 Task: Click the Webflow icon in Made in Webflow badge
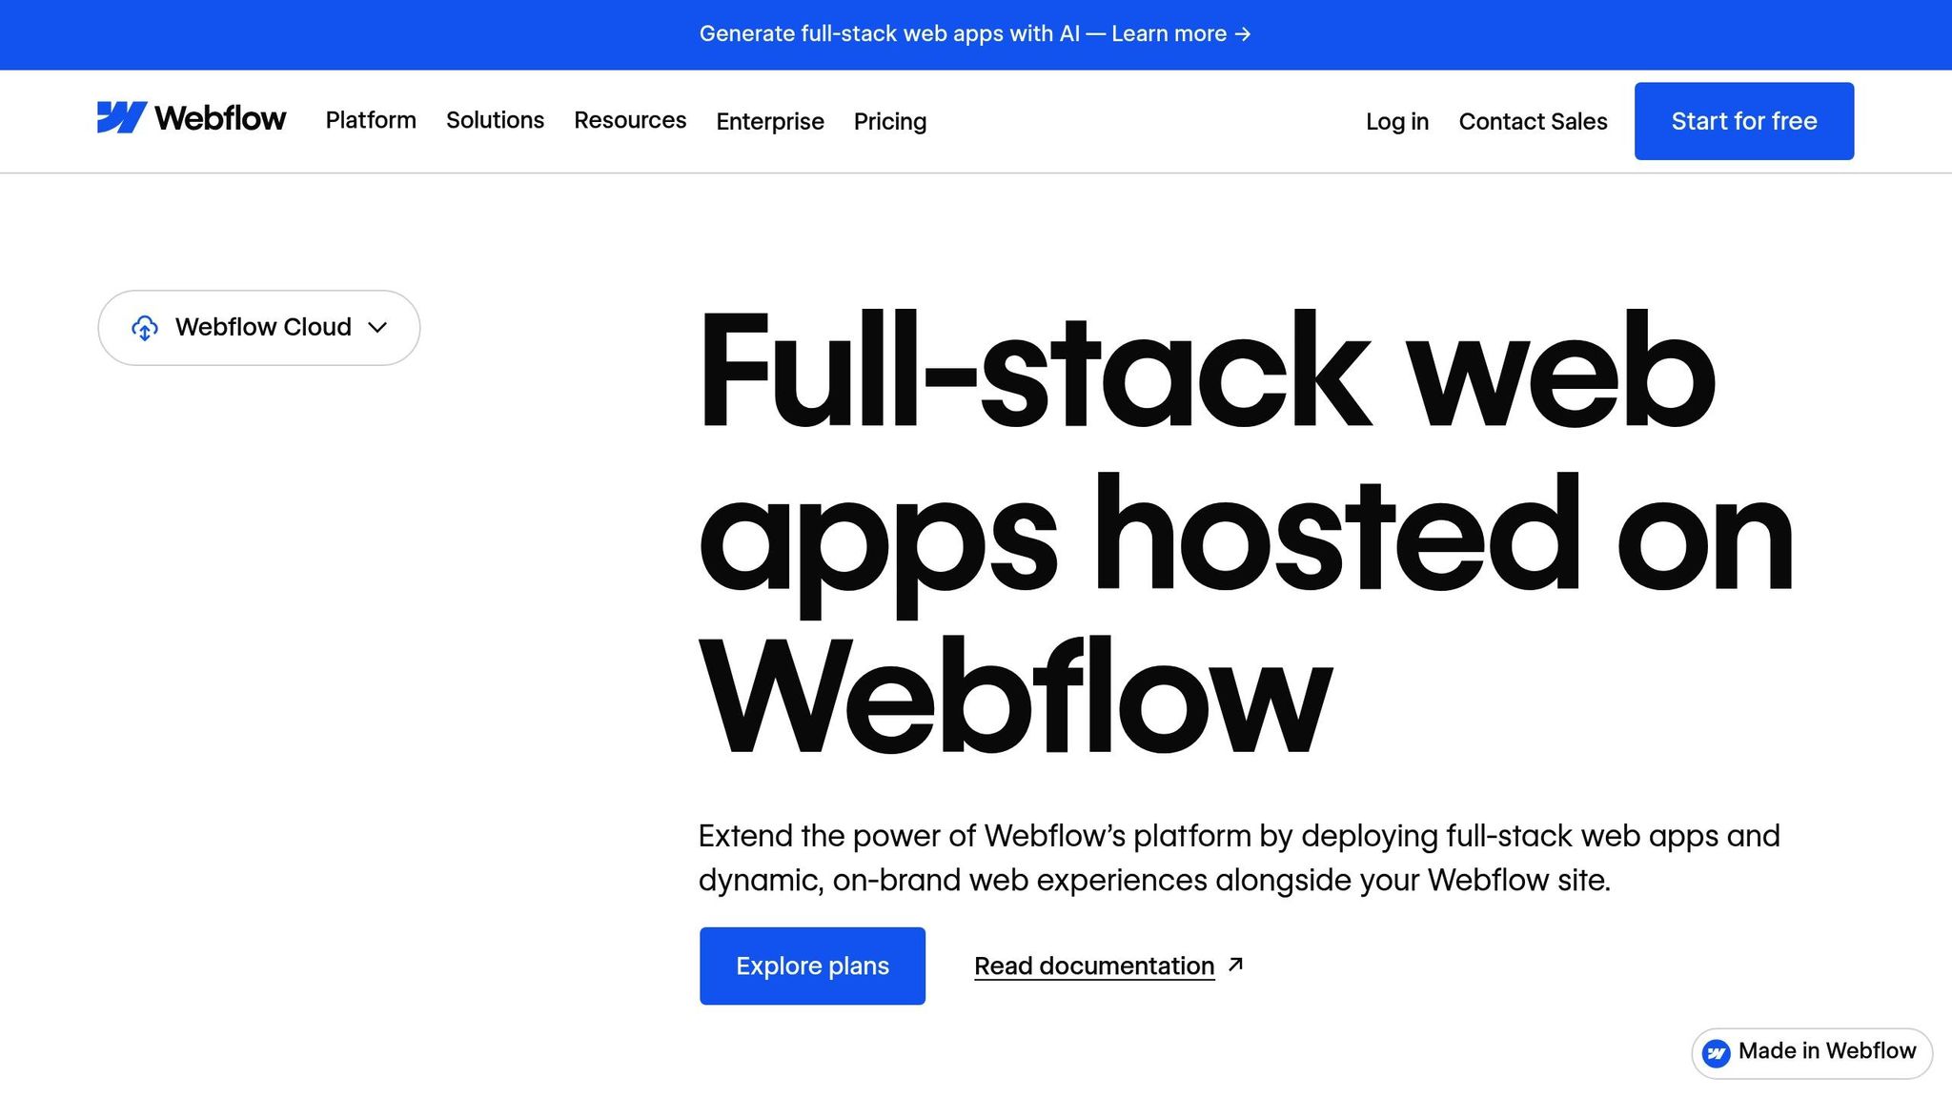tap(1718, 1052)
